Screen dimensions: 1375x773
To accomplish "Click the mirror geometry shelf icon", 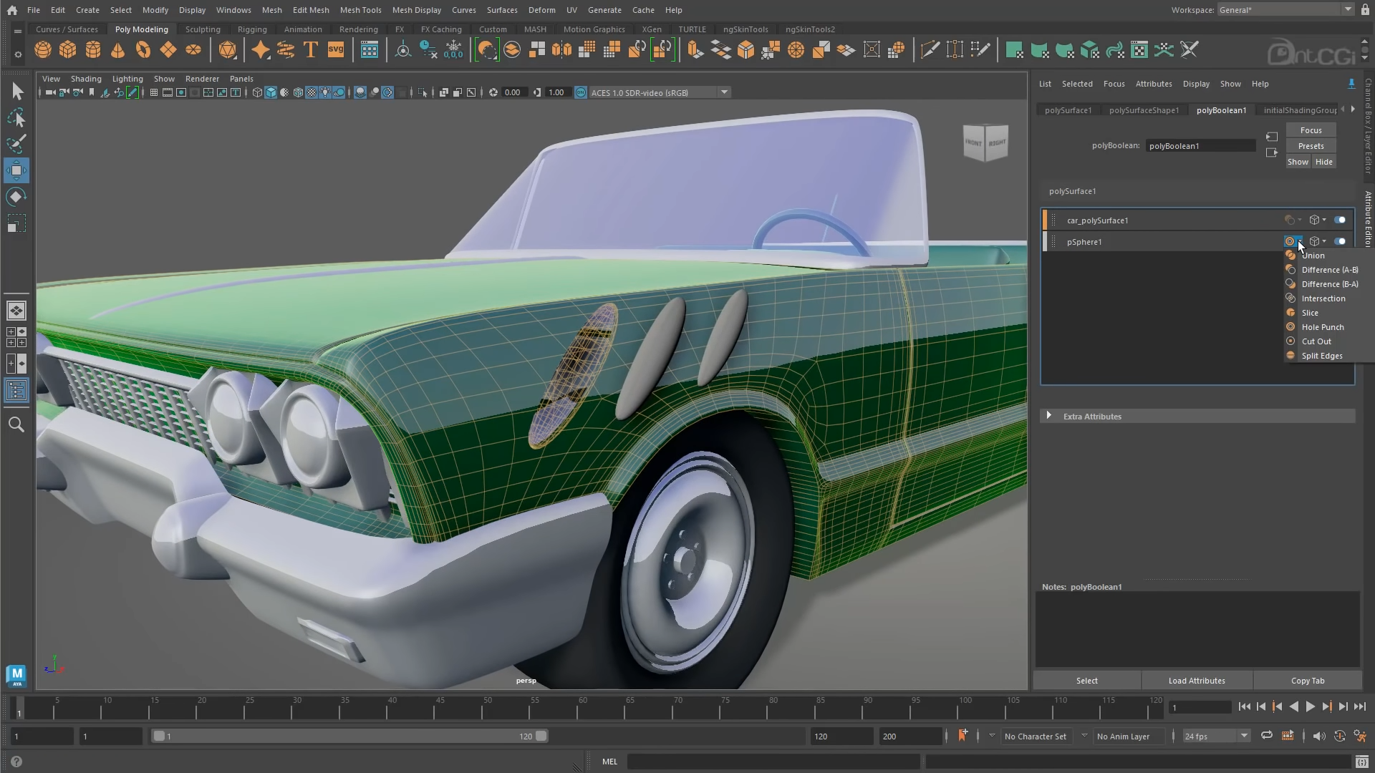I will click(x=562, y=50).
